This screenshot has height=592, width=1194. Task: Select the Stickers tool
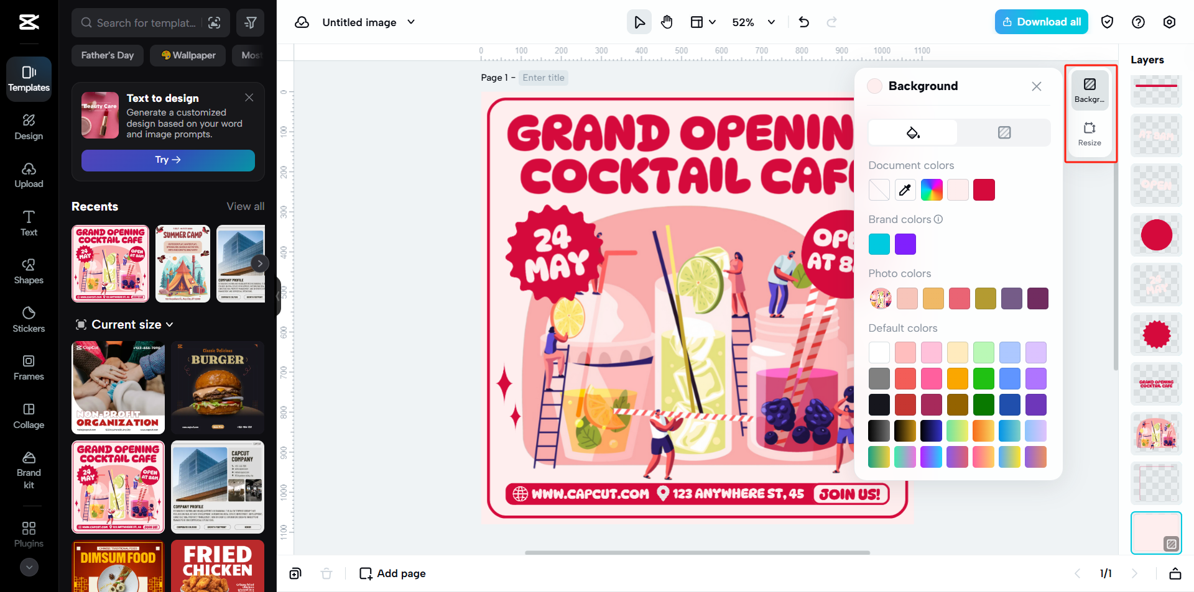[28, 319]
